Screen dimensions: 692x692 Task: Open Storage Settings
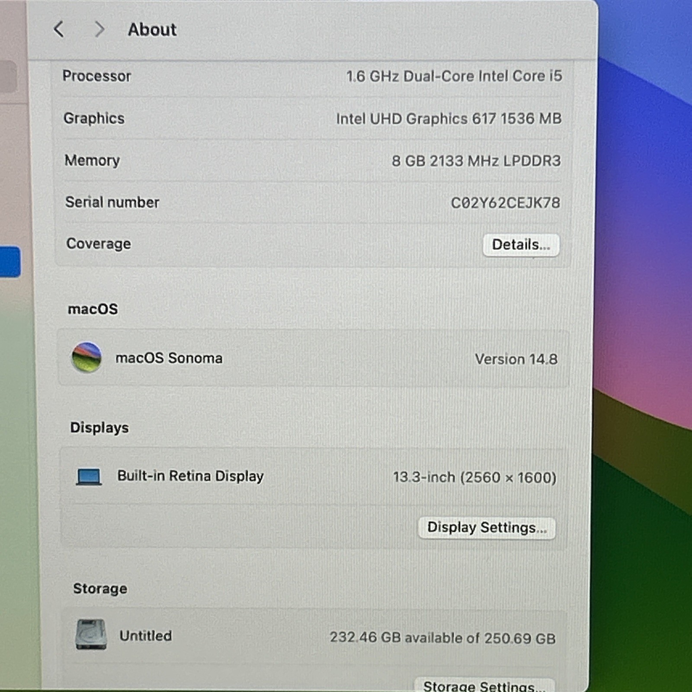[x=484, y=686]
